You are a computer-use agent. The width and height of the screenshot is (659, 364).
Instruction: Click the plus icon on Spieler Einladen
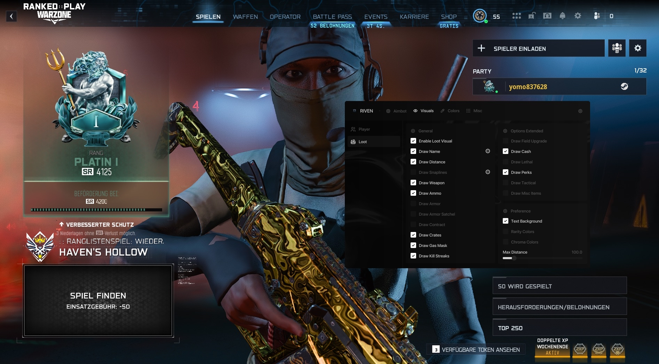coord(482,48)
